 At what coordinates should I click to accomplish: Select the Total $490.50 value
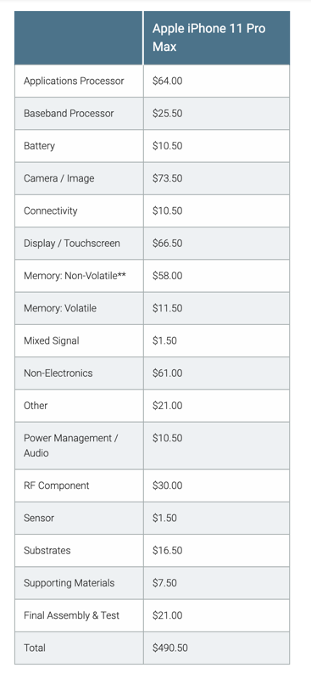click(170, 648)
